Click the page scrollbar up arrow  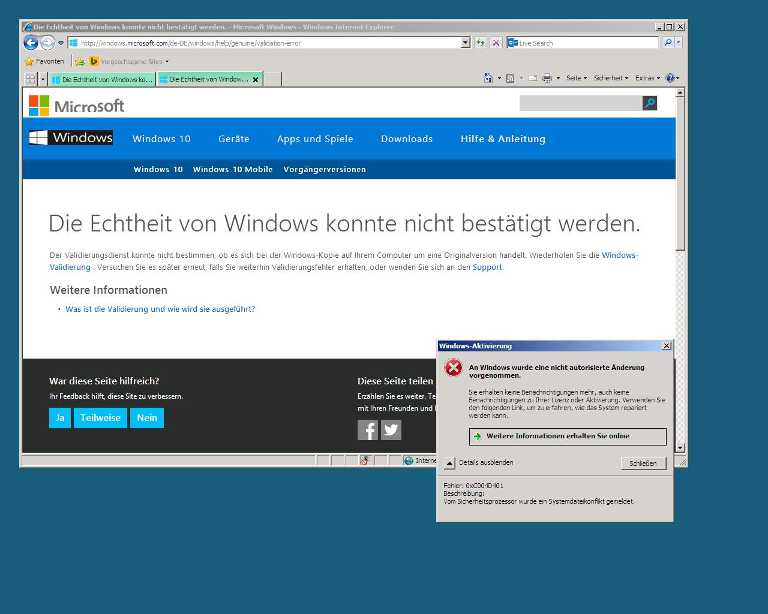680,92
